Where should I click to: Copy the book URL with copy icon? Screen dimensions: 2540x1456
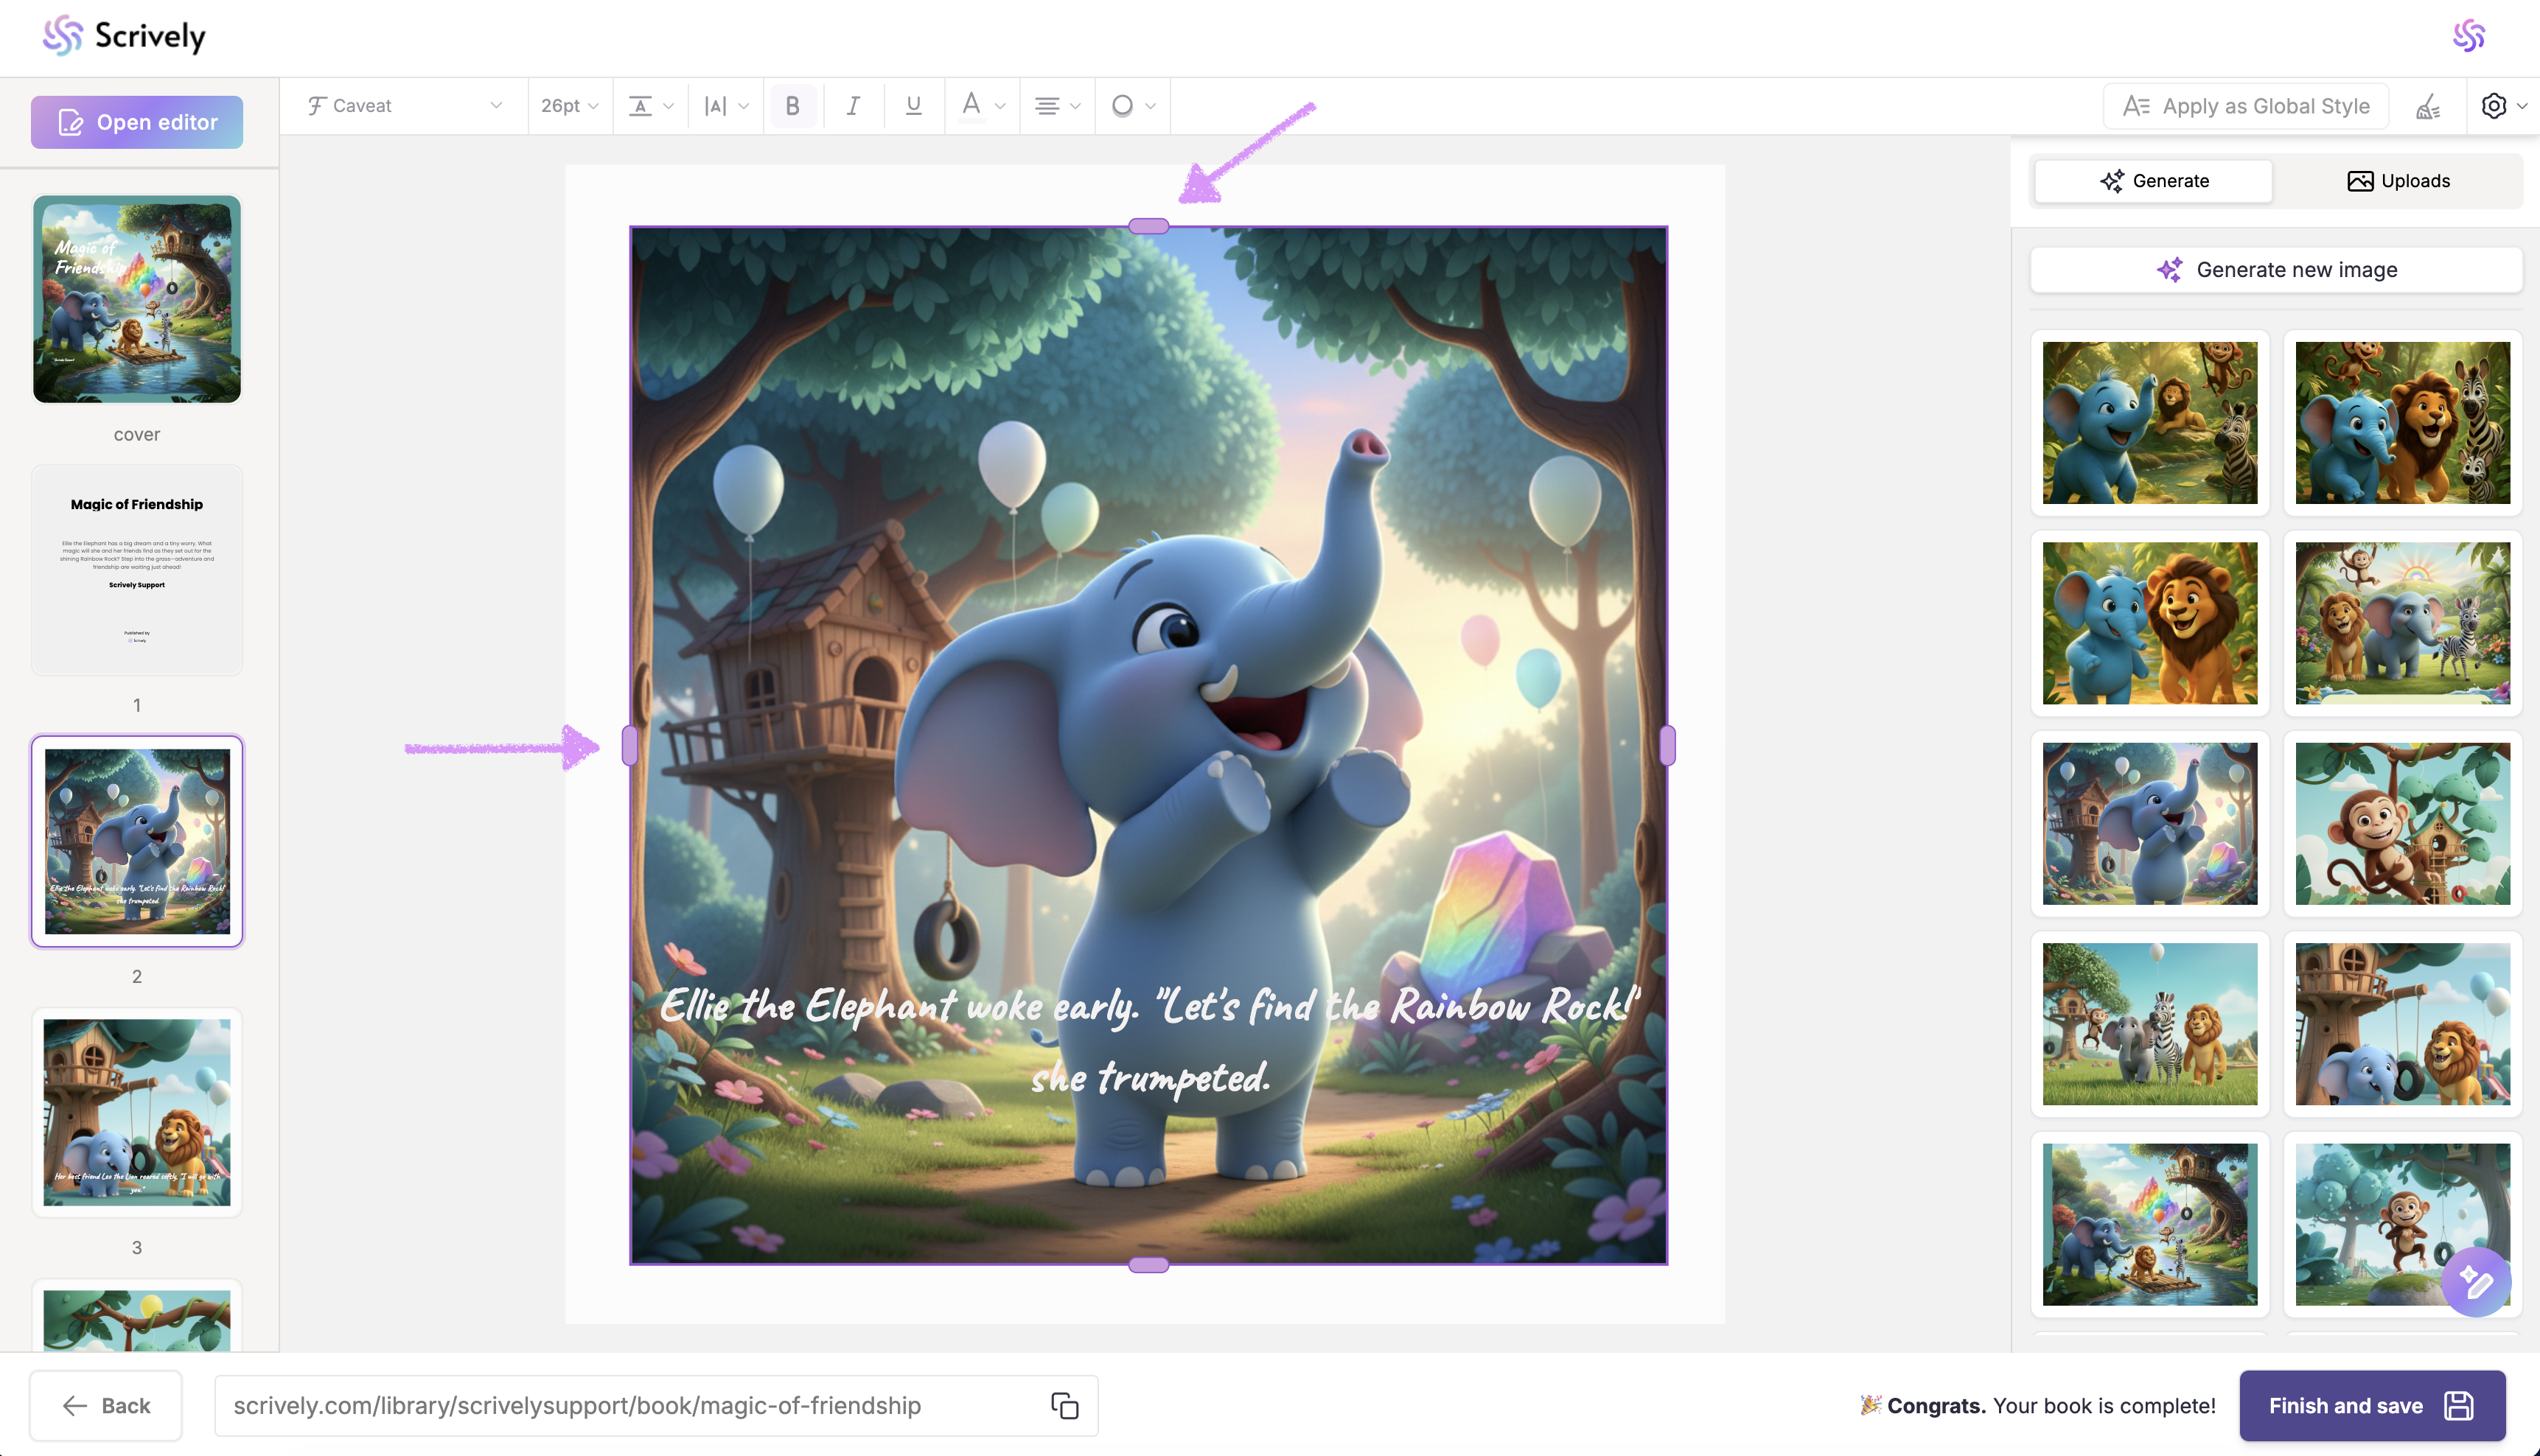point(1064,1405)
